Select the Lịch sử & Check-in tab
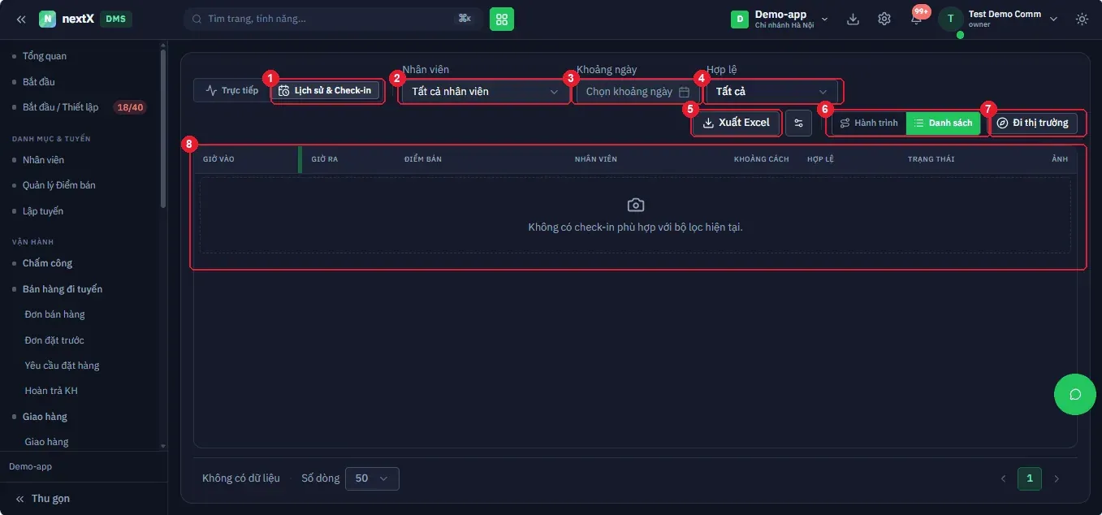1102x515 pixels. click(x=325, y=90)
